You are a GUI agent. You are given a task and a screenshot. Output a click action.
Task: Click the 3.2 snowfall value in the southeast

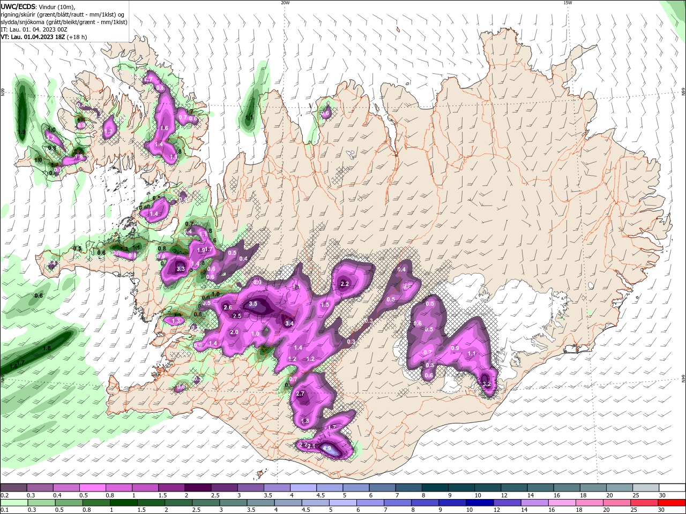[487, 384]
